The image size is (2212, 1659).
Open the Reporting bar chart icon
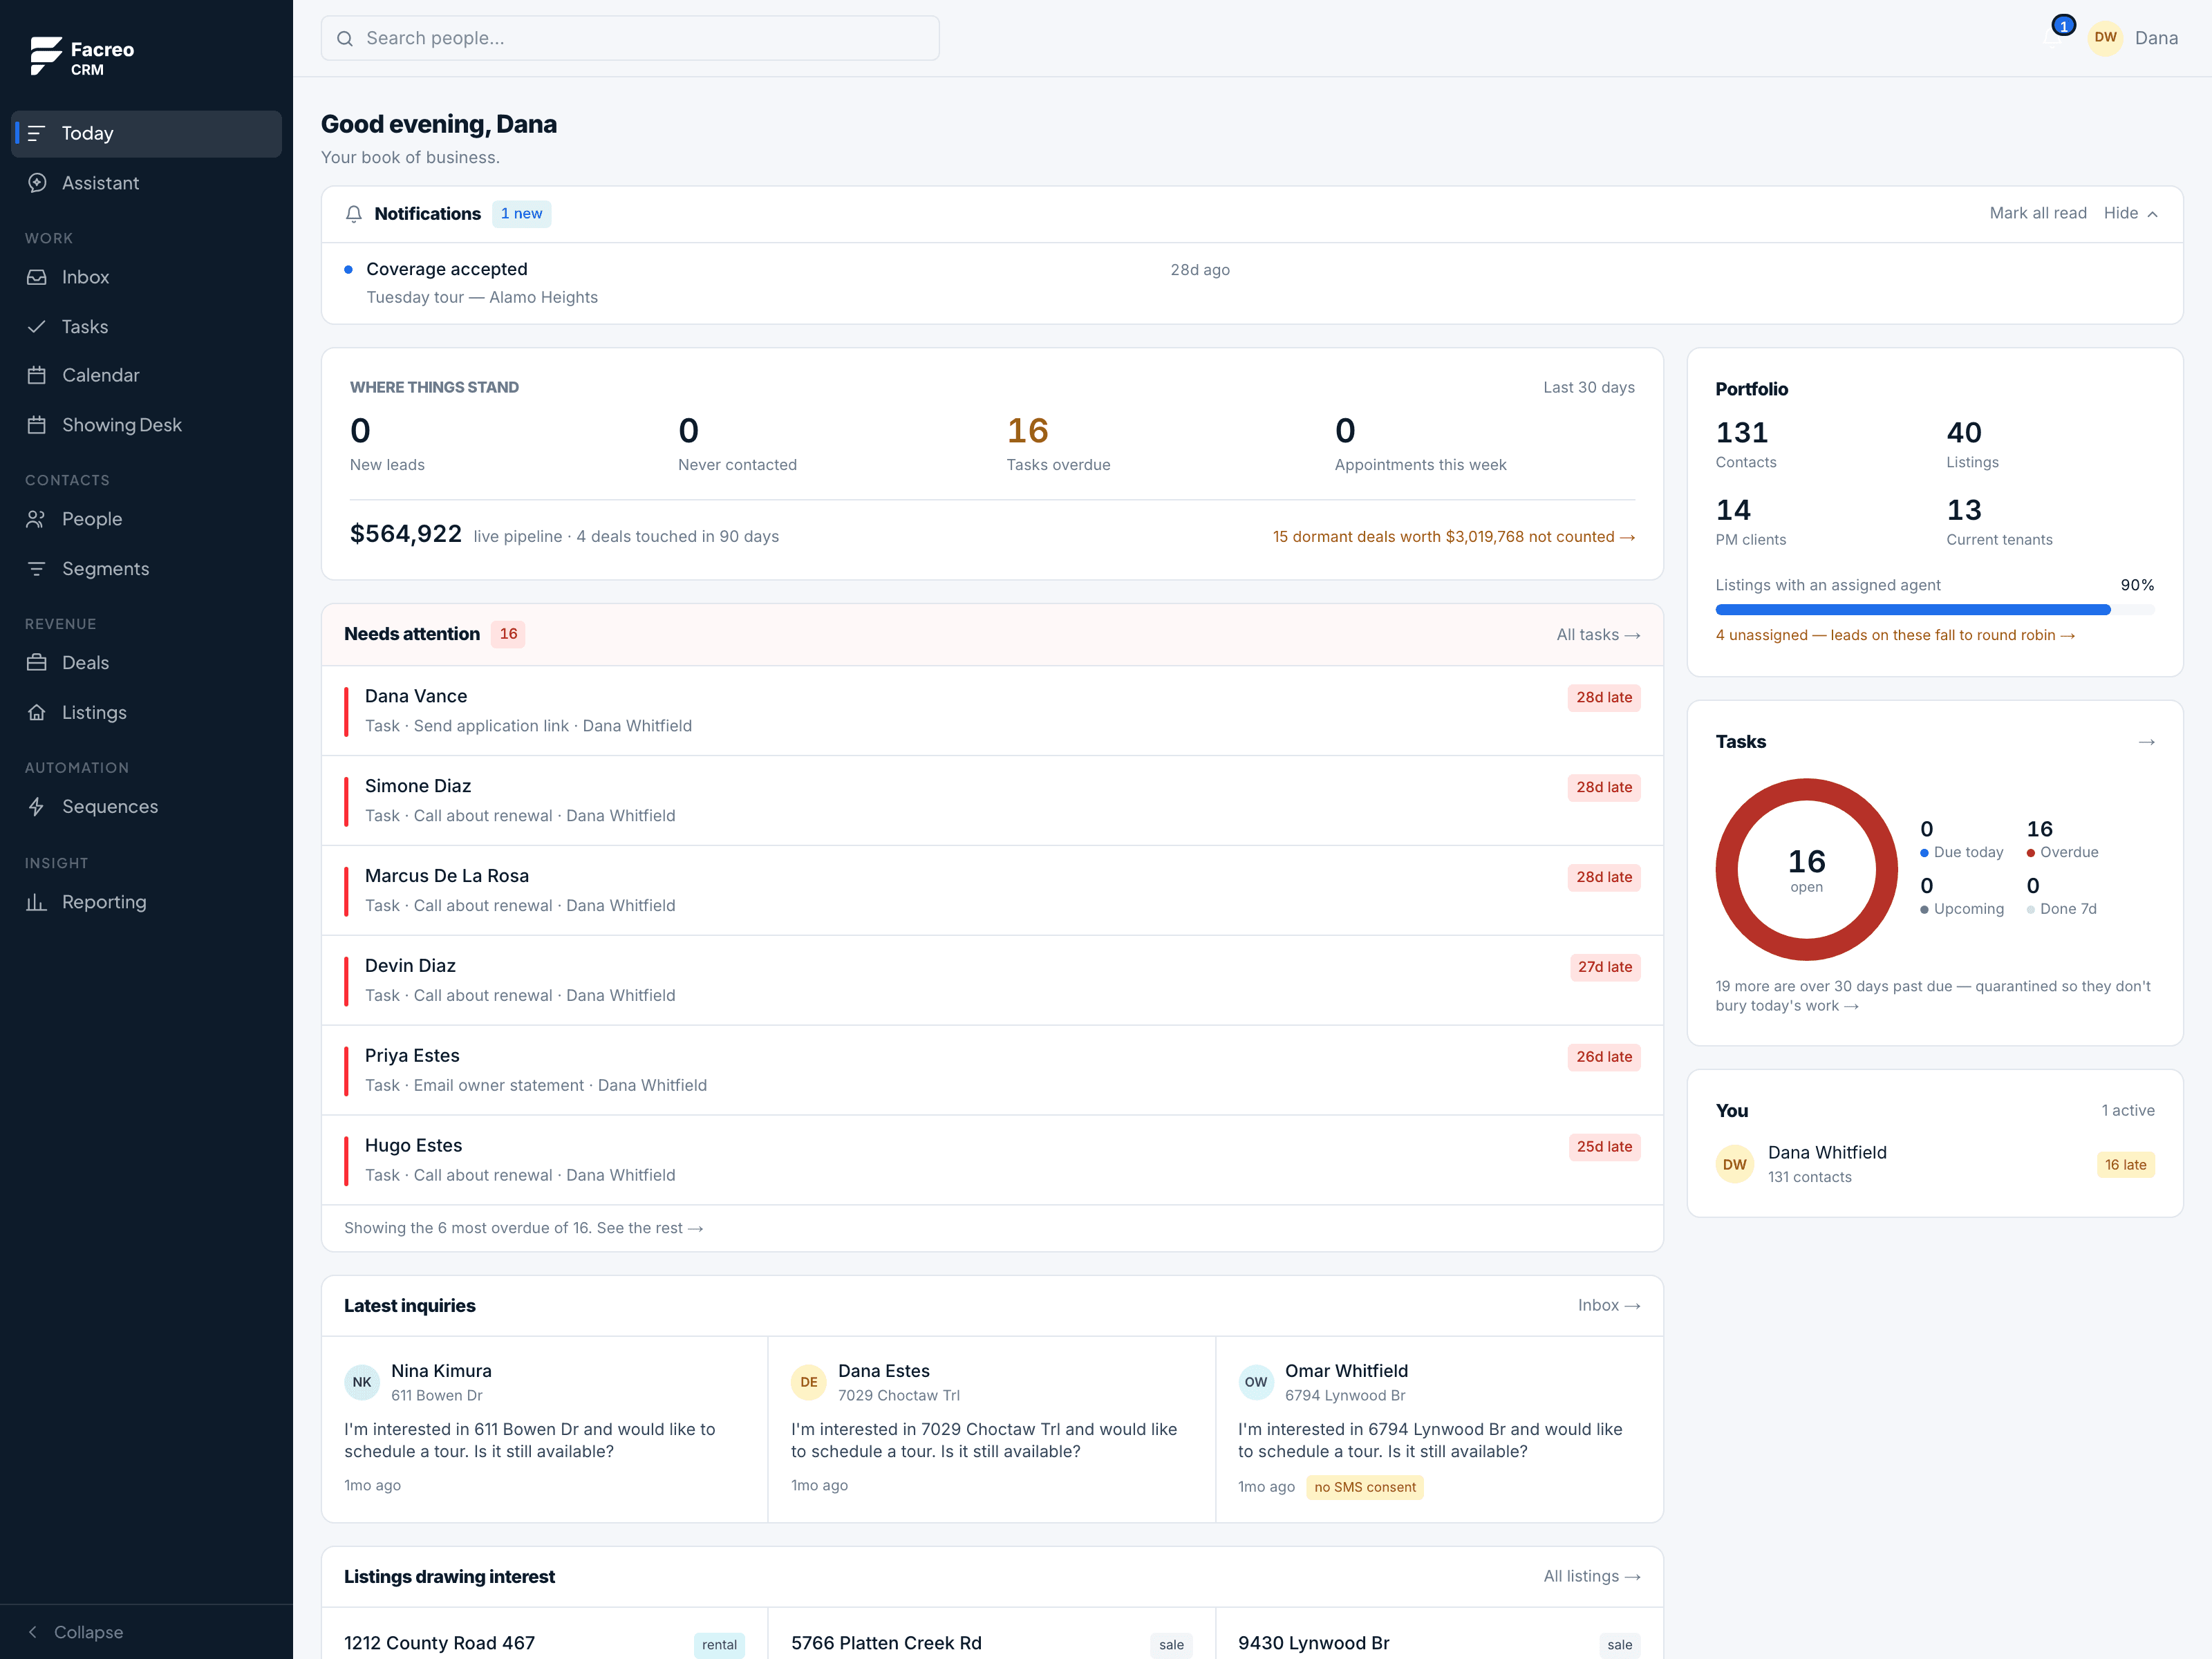point(37,902)
